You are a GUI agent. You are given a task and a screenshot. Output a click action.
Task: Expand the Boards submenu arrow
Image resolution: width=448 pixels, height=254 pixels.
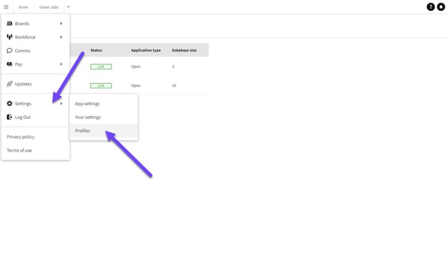[x=61, y=23]
